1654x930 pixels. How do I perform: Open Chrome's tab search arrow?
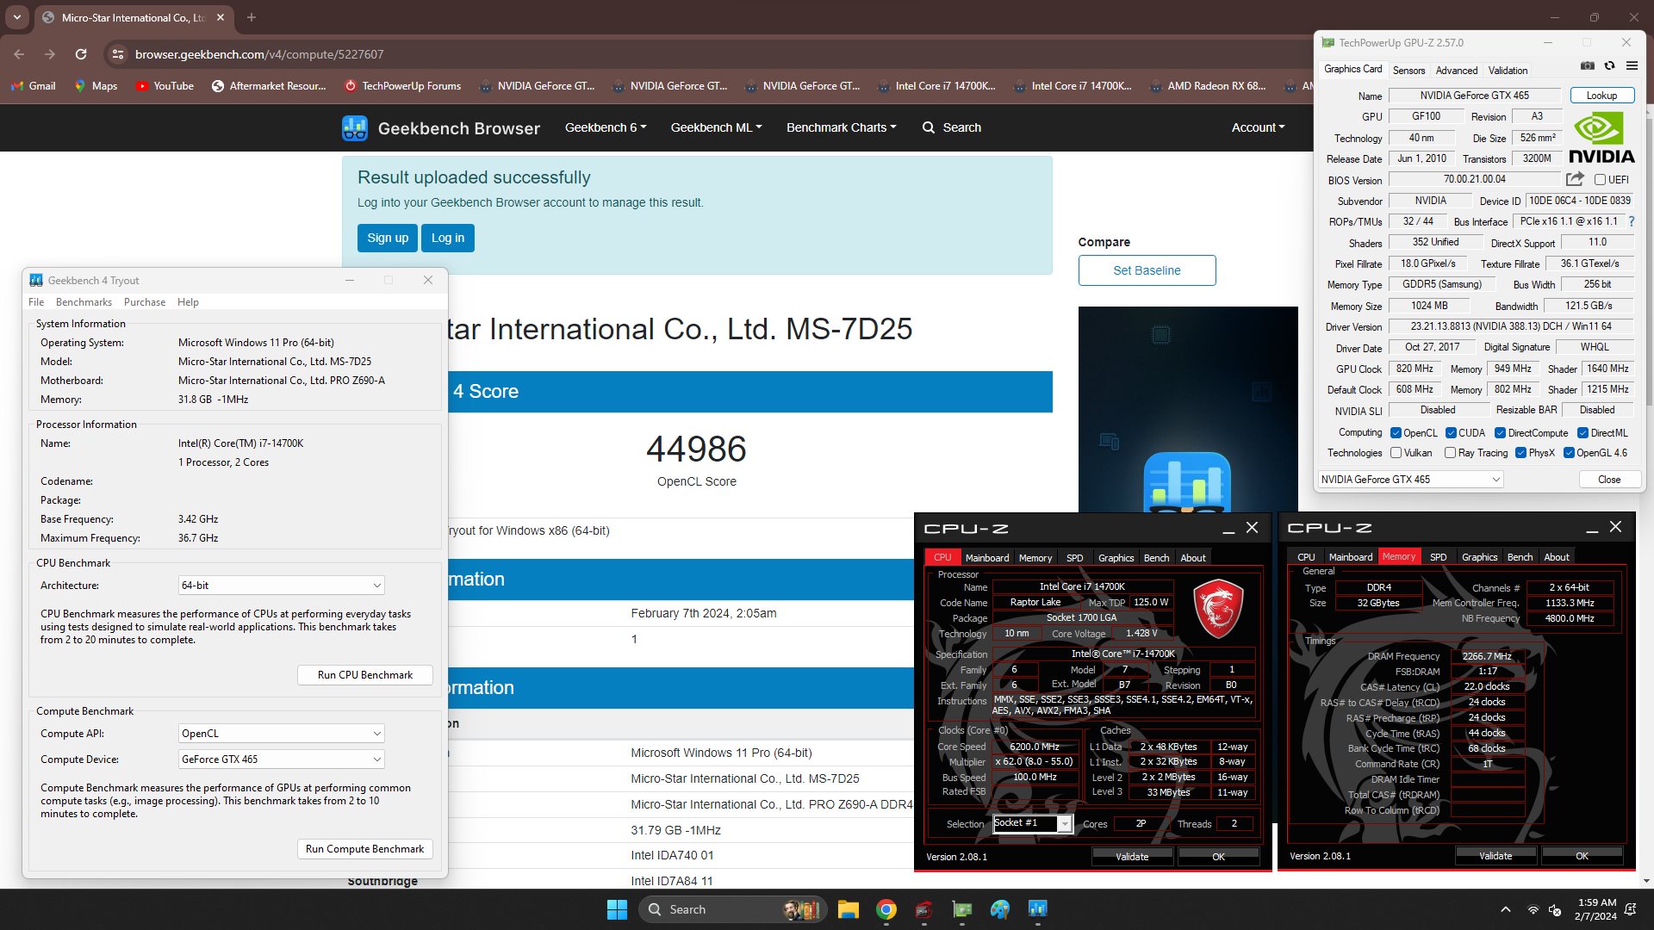click(17, 17)
